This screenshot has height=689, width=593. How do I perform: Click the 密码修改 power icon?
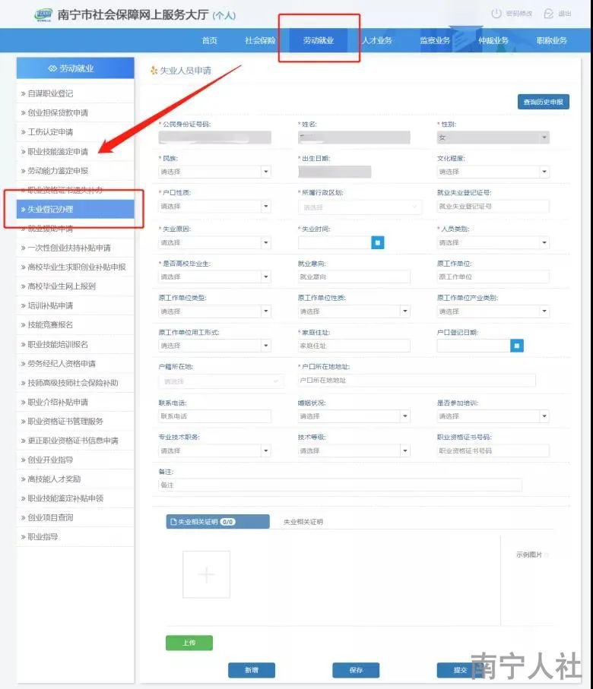(x=496, y=14)
